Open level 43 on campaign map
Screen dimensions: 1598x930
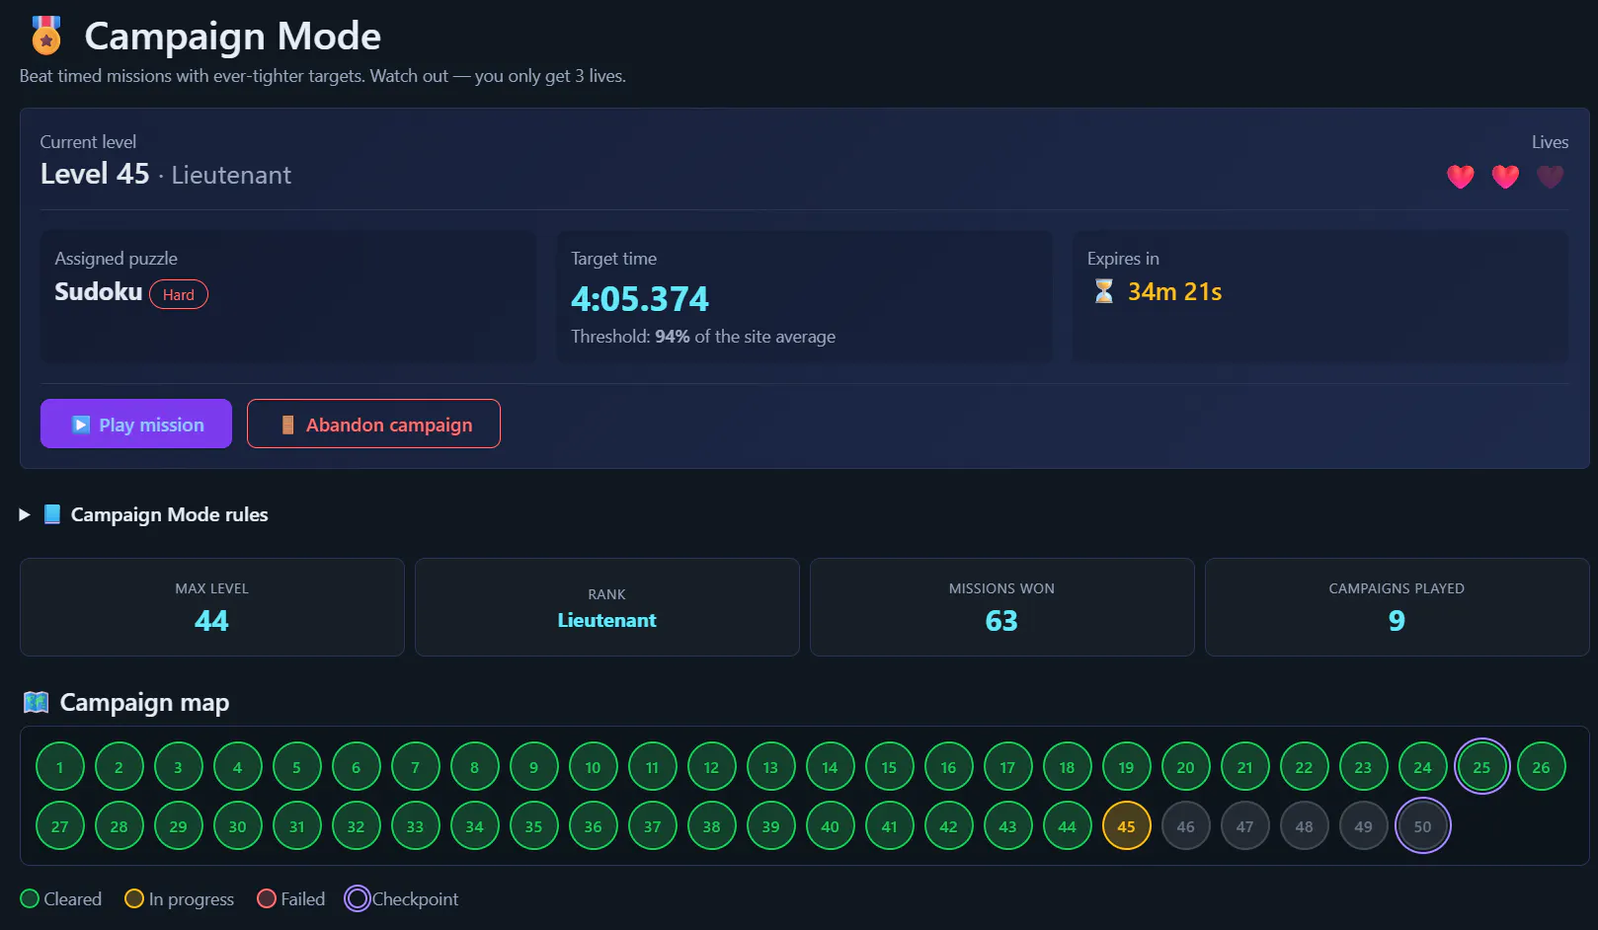1008,826
